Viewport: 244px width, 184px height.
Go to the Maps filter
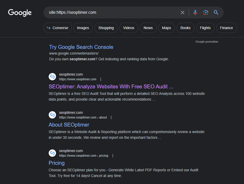166,28
